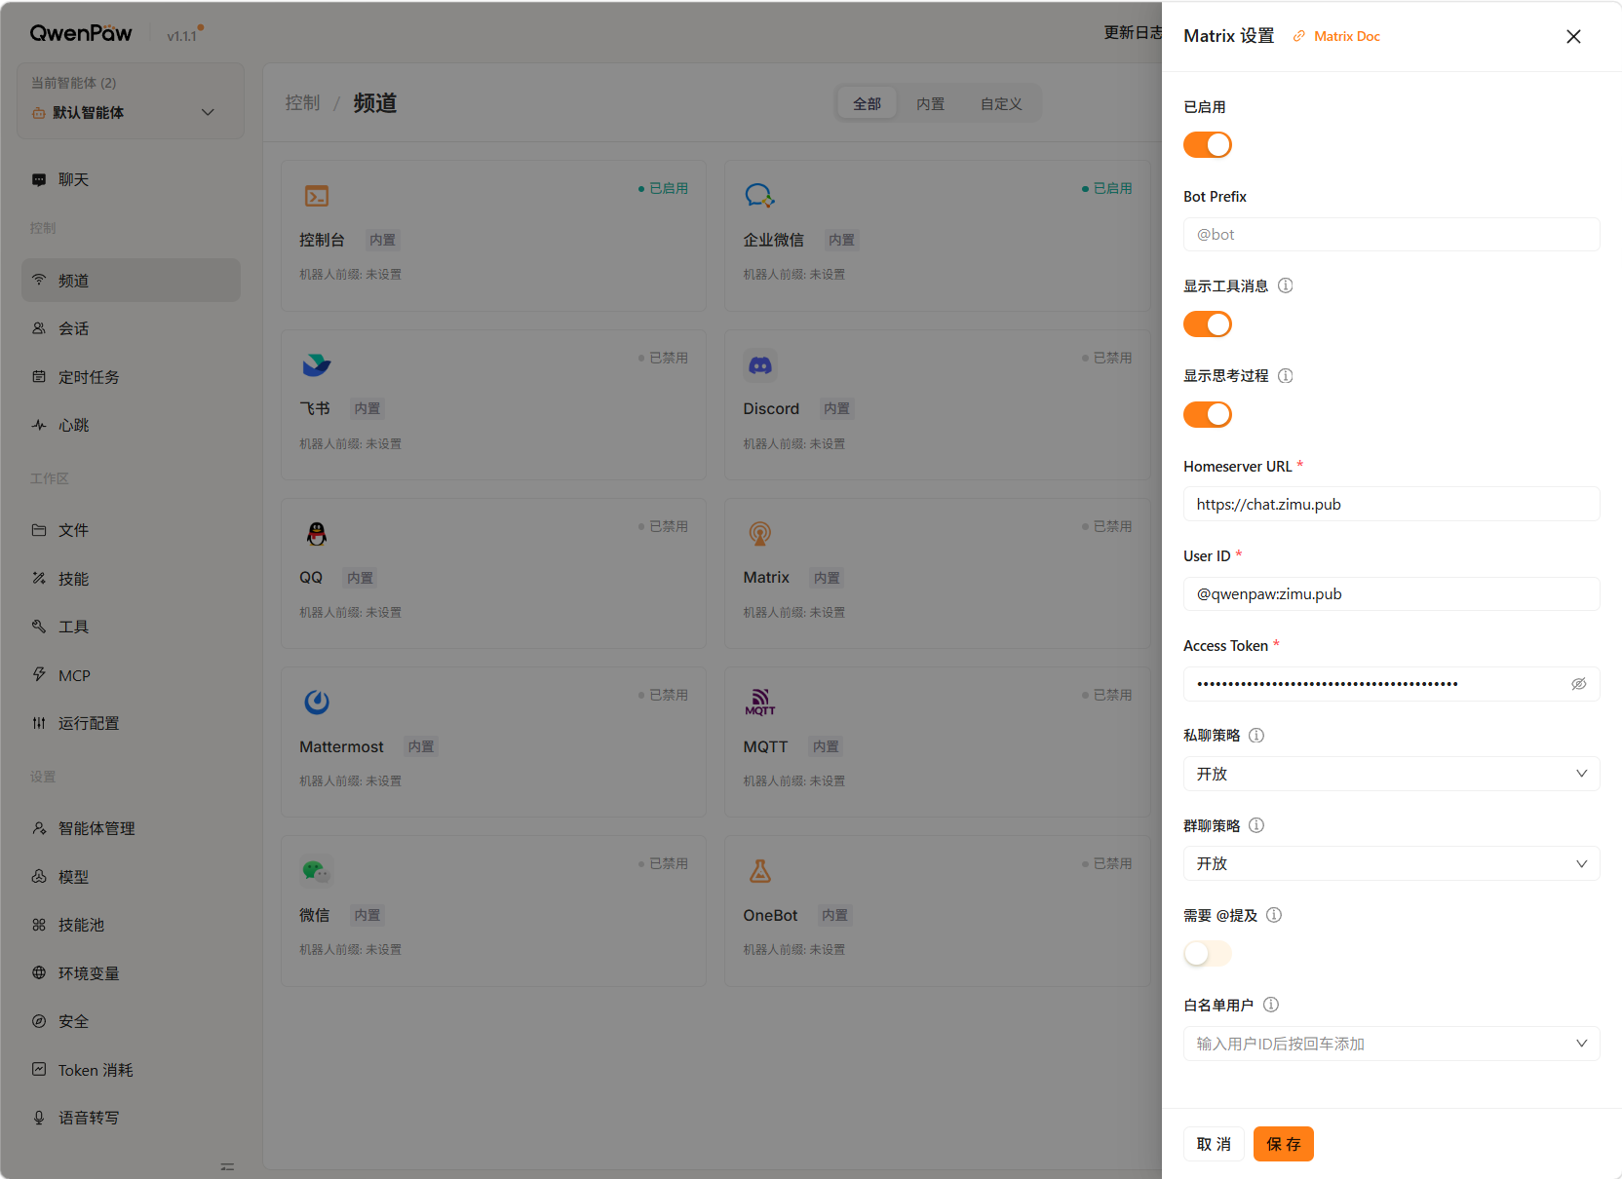Open the 群聊策略 dropdown
The width and height of the screenshot is (1622, 1179).
[x=1391, y=863]
